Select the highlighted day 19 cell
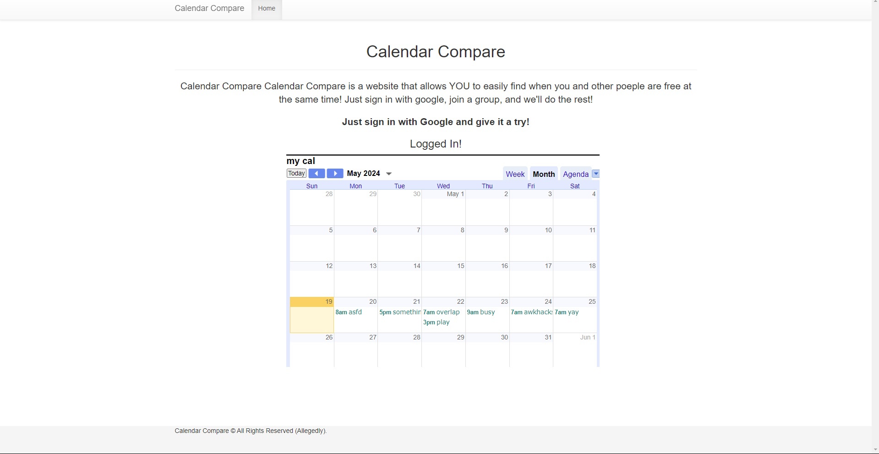This screenshot has height=454, width=879. click(x=312, y=318)
